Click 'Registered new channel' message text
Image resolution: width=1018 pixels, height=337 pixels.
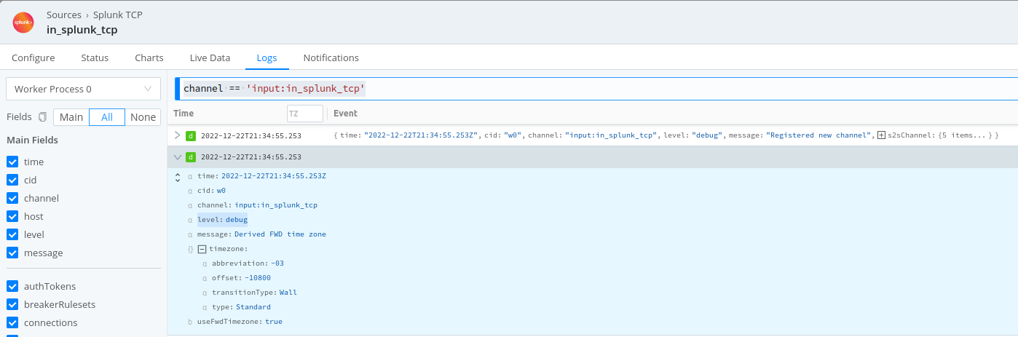[819, 135]
